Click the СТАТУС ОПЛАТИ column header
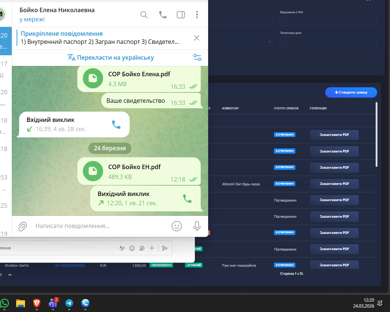Image resolution: width=390 pixels, height=312 pixels. coord(286,108)
